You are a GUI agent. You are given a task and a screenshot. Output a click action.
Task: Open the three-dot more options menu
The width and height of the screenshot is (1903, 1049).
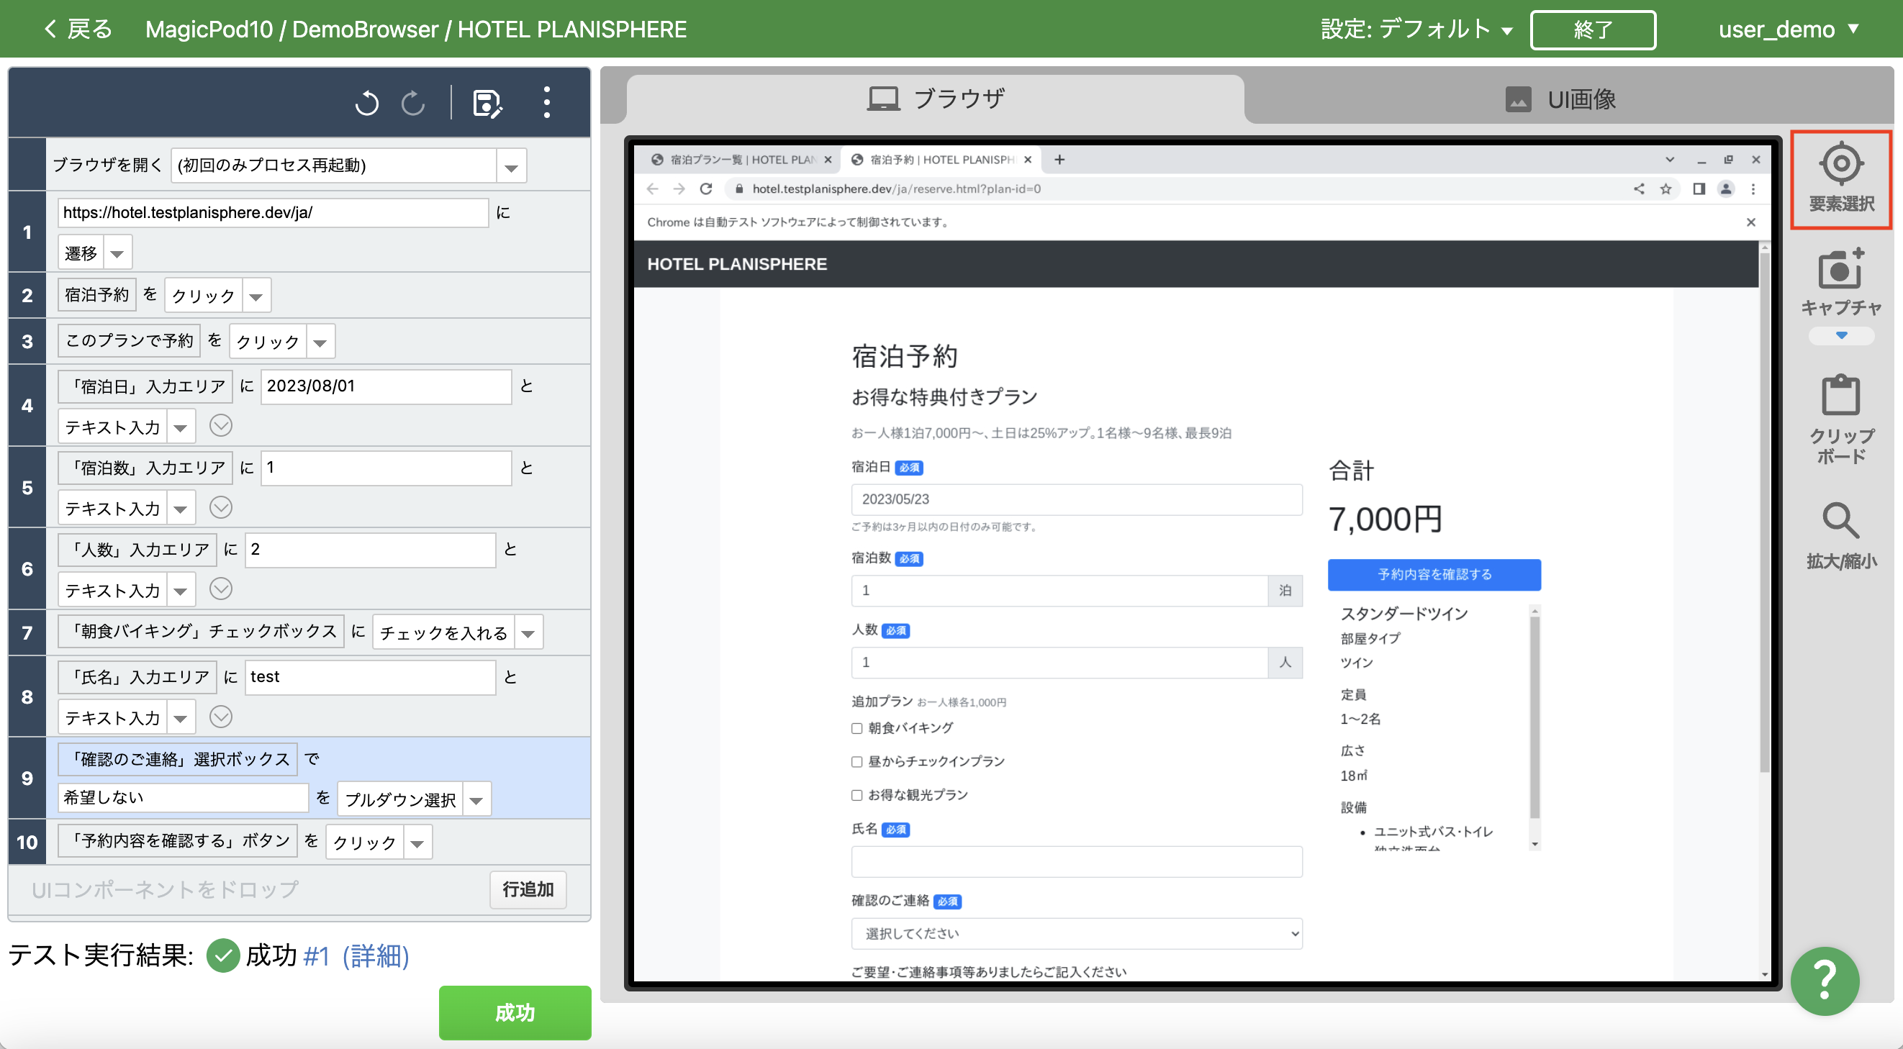(x=547, y=103)
